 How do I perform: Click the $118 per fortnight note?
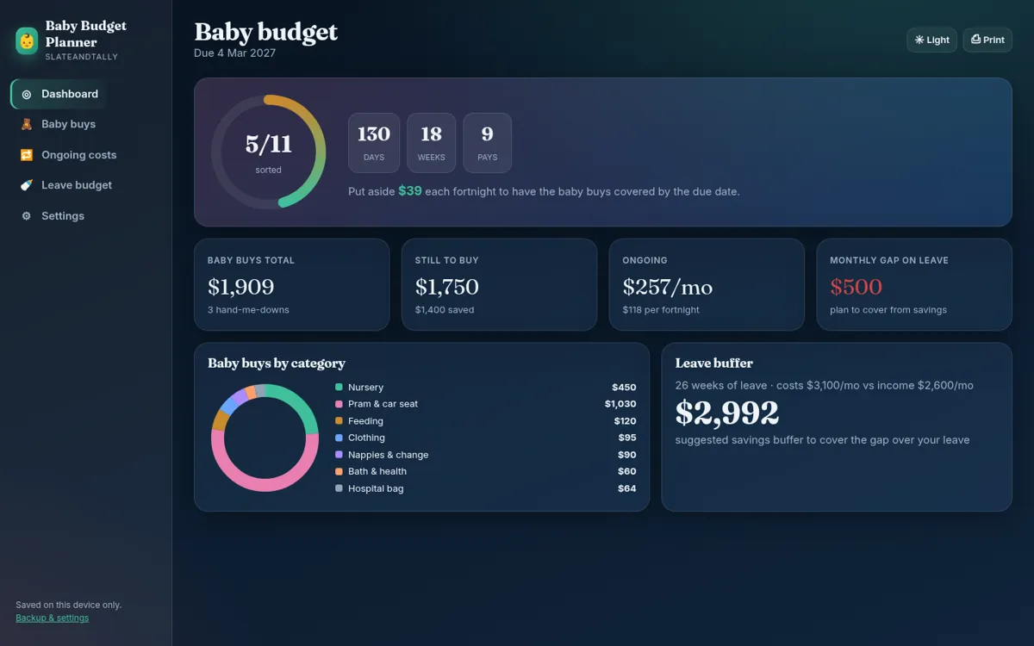coord(661,310)
